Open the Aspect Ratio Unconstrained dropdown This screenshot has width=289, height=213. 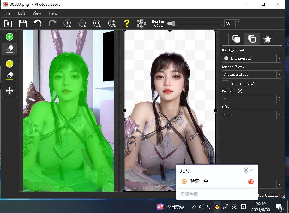pyautogui.click(x=252, y=74)
